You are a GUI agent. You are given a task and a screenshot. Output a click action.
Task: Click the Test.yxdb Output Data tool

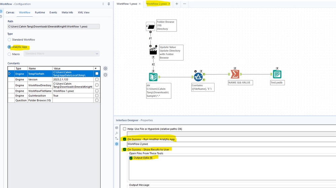tap(277, 75)
